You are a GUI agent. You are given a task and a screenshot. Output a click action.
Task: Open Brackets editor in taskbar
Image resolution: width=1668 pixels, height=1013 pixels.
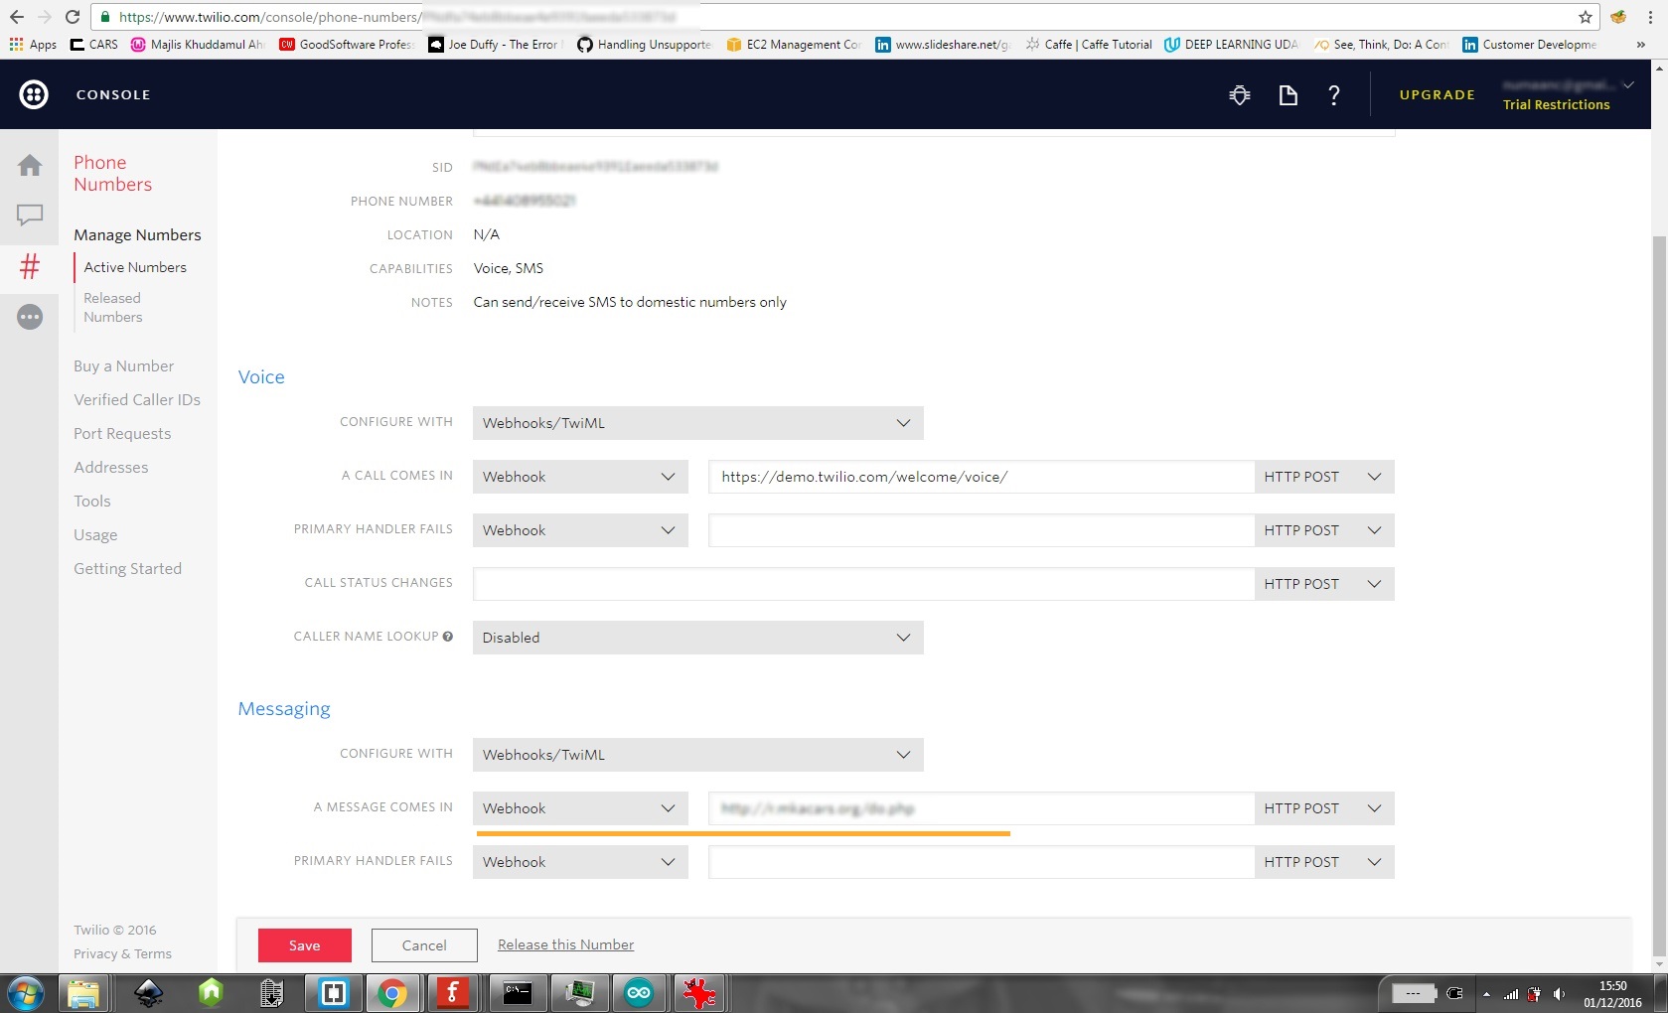[333, 993]
